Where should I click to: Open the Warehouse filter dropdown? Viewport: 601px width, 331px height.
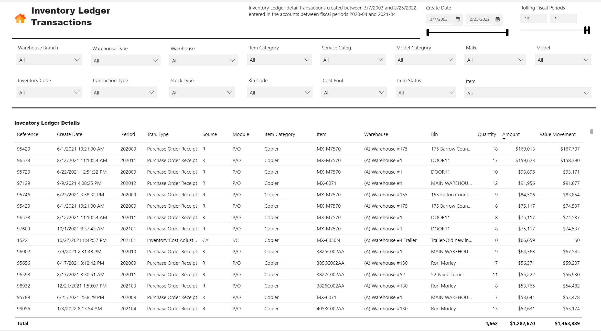pos(203,60)
